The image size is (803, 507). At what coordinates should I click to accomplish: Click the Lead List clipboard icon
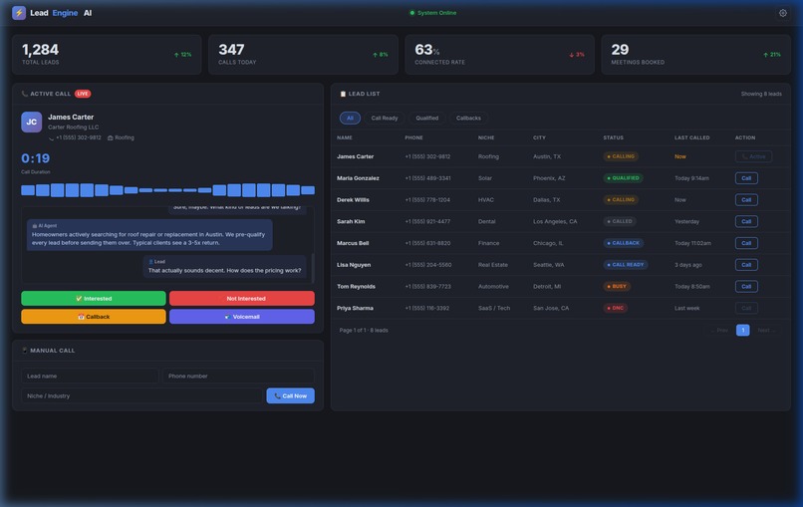[x=343, y=94]
